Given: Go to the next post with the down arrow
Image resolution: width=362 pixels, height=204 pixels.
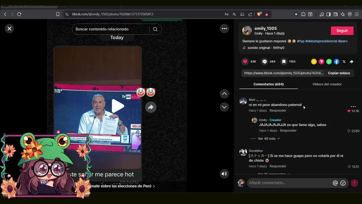Looking at the screenshot, I should pyautogui.click(x=224, y=107).
